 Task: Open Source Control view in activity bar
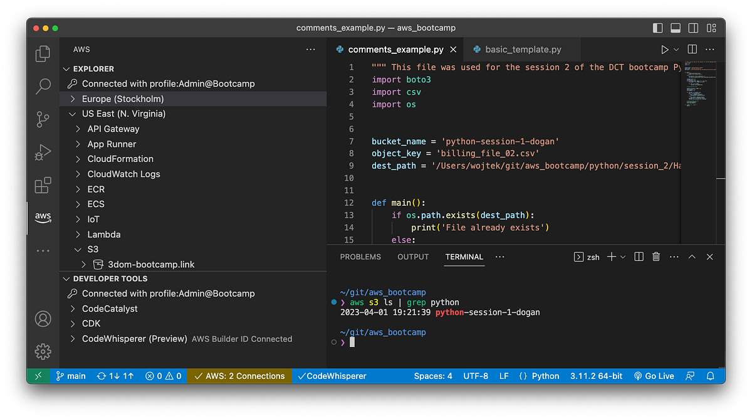(x=43, y=119)
